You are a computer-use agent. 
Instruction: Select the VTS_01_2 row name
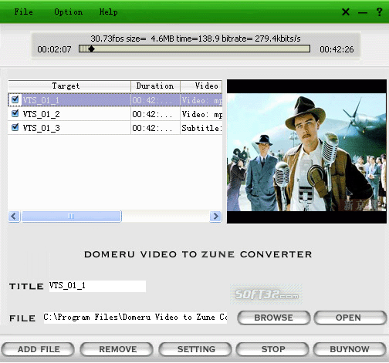pyautogui.click(x=41, y=114)
